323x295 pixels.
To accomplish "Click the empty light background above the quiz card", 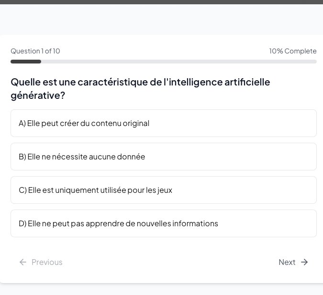I will (161, 19).
